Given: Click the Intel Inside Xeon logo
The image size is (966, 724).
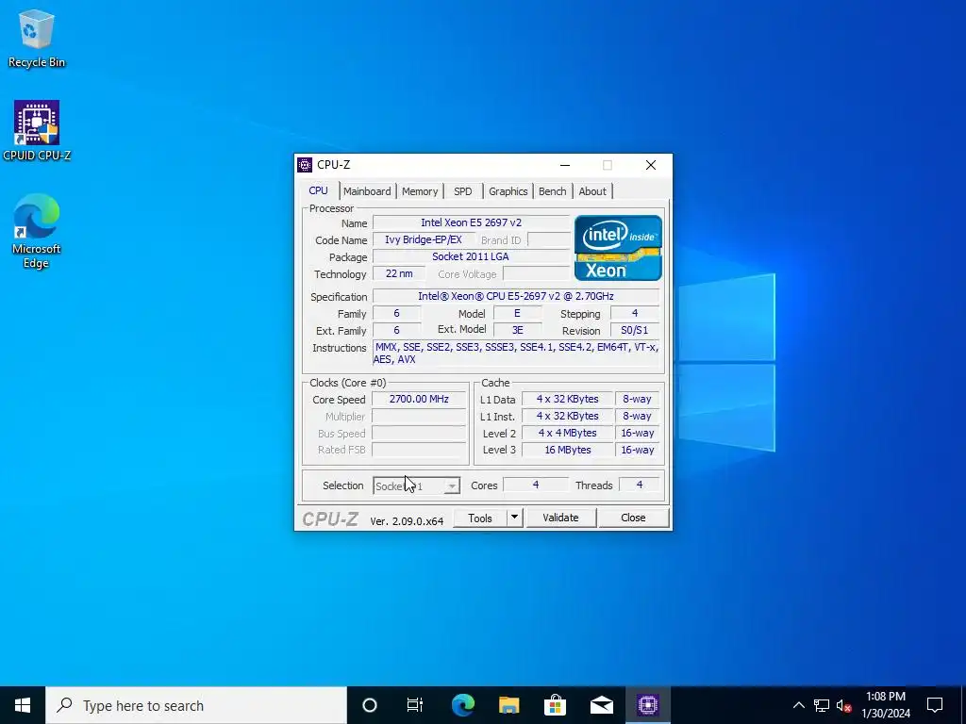Looking at the screenshot, I should (618, 248).
